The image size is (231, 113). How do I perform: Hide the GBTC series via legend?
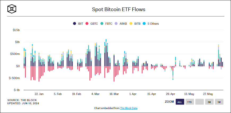point(94,24)
